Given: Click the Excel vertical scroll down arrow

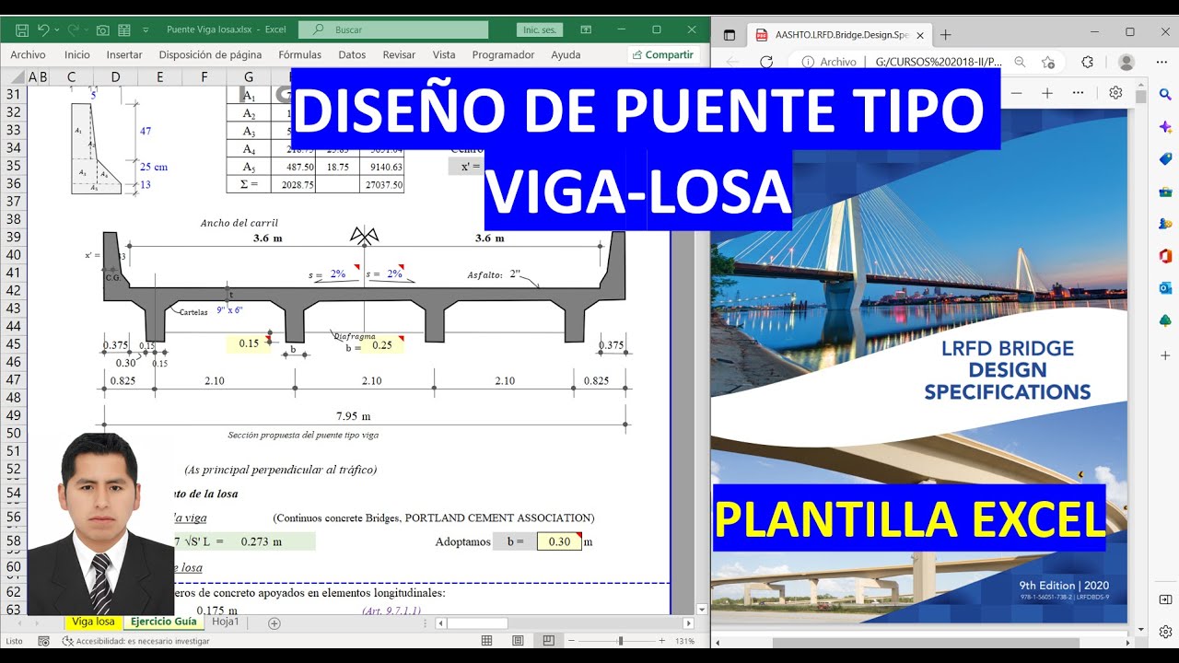Looking at the screenshot, I should point(703,610).
